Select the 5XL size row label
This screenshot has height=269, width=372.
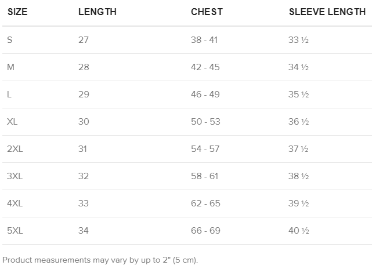(x=15, y=231)
